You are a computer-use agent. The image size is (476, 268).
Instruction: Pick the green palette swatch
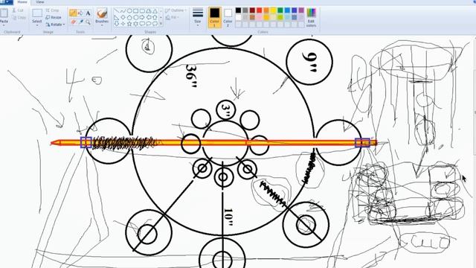click(x=280, y=10)
